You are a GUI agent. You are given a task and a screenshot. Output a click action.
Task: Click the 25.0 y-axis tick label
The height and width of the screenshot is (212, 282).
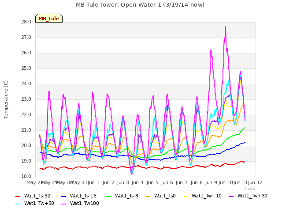click(26, 68)
